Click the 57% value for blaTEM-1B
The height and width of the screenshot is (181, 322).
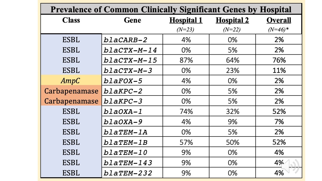click(186, 142)
